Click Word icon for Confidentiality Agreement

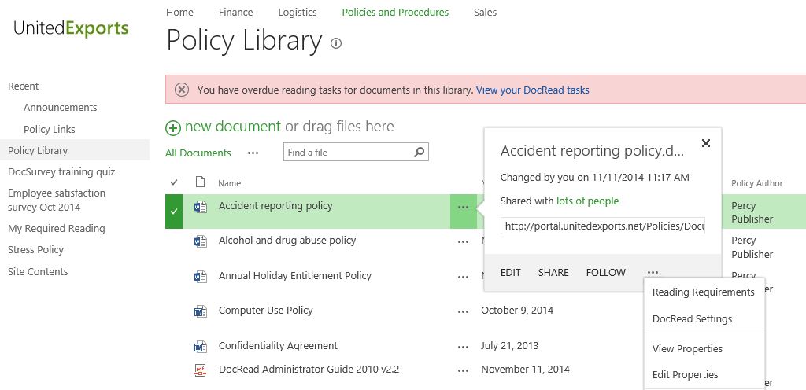click(200, 346)
